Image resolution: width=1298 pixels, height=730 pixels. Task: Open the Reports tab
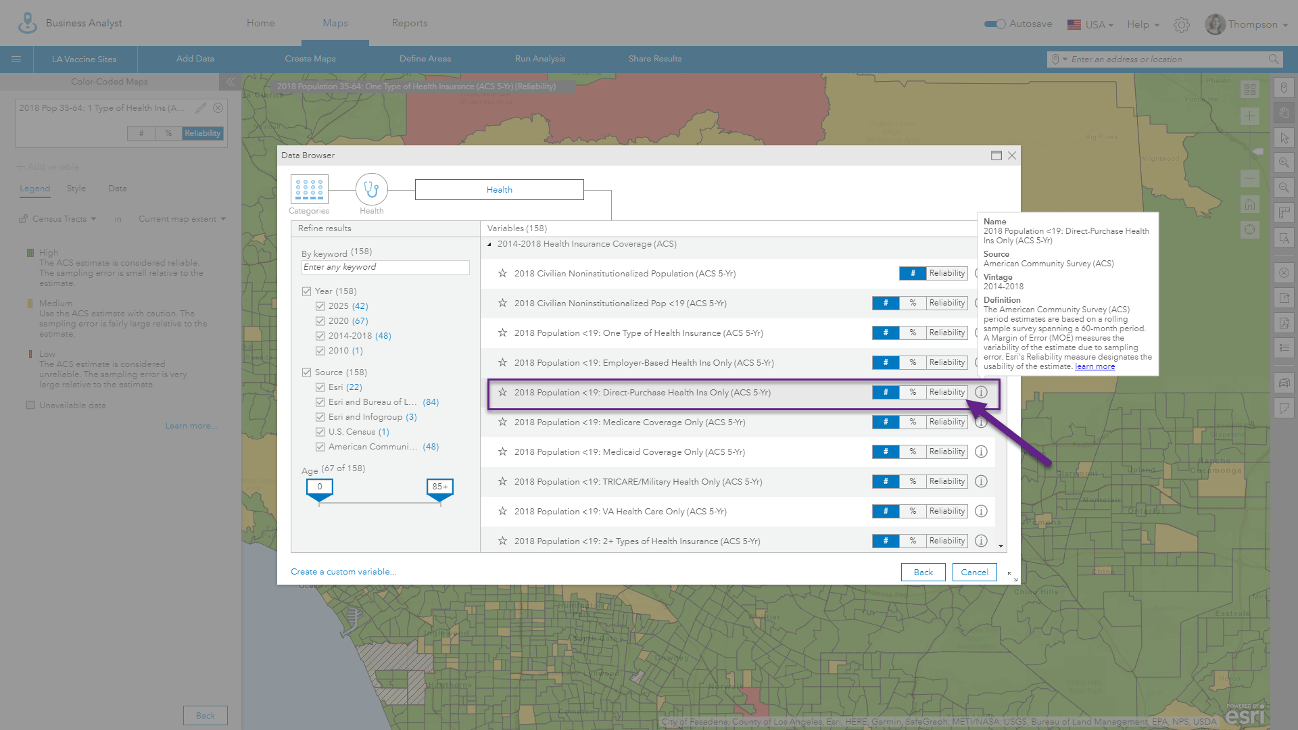click(410, 23)
